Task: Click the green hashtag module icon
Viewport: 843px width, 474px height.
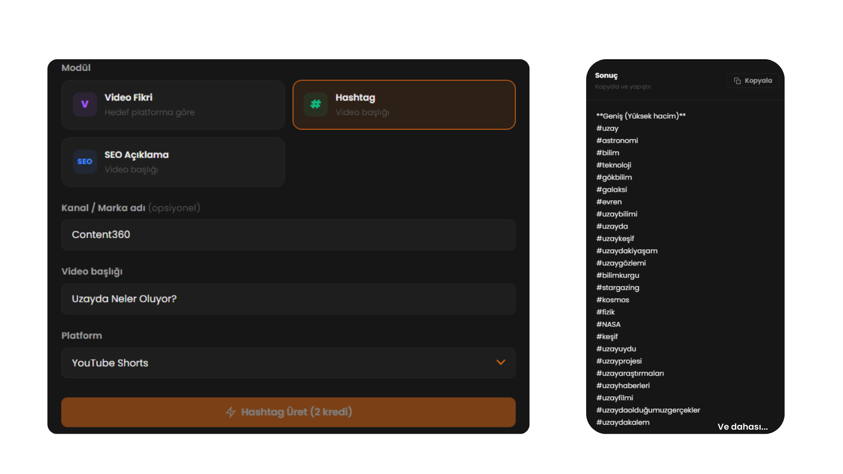Action: pos(316,104)
